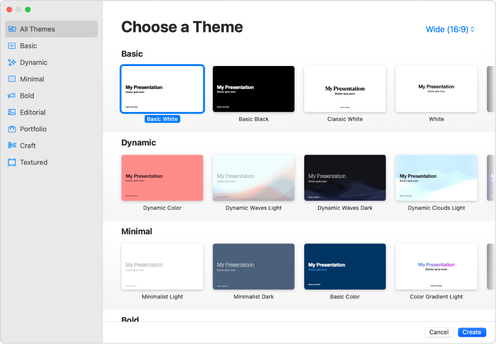Viewport: 496px width, 344px height.
Task: Click the Textured category label
Action: coord(34,162)
